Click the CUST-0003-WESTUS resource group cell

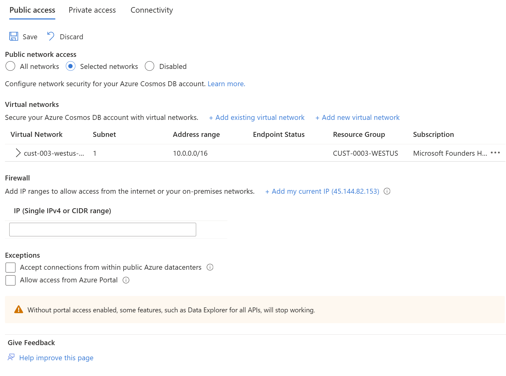pos(365,153)
